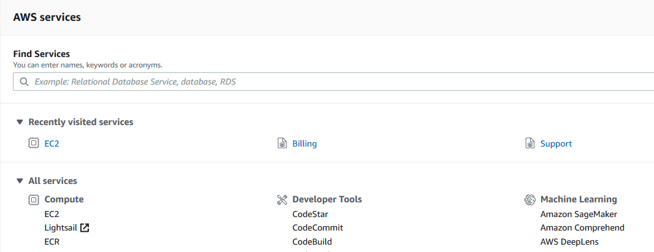Screen dimensions: 654x252
Task: Collapse the All services section
Action: 20,181
